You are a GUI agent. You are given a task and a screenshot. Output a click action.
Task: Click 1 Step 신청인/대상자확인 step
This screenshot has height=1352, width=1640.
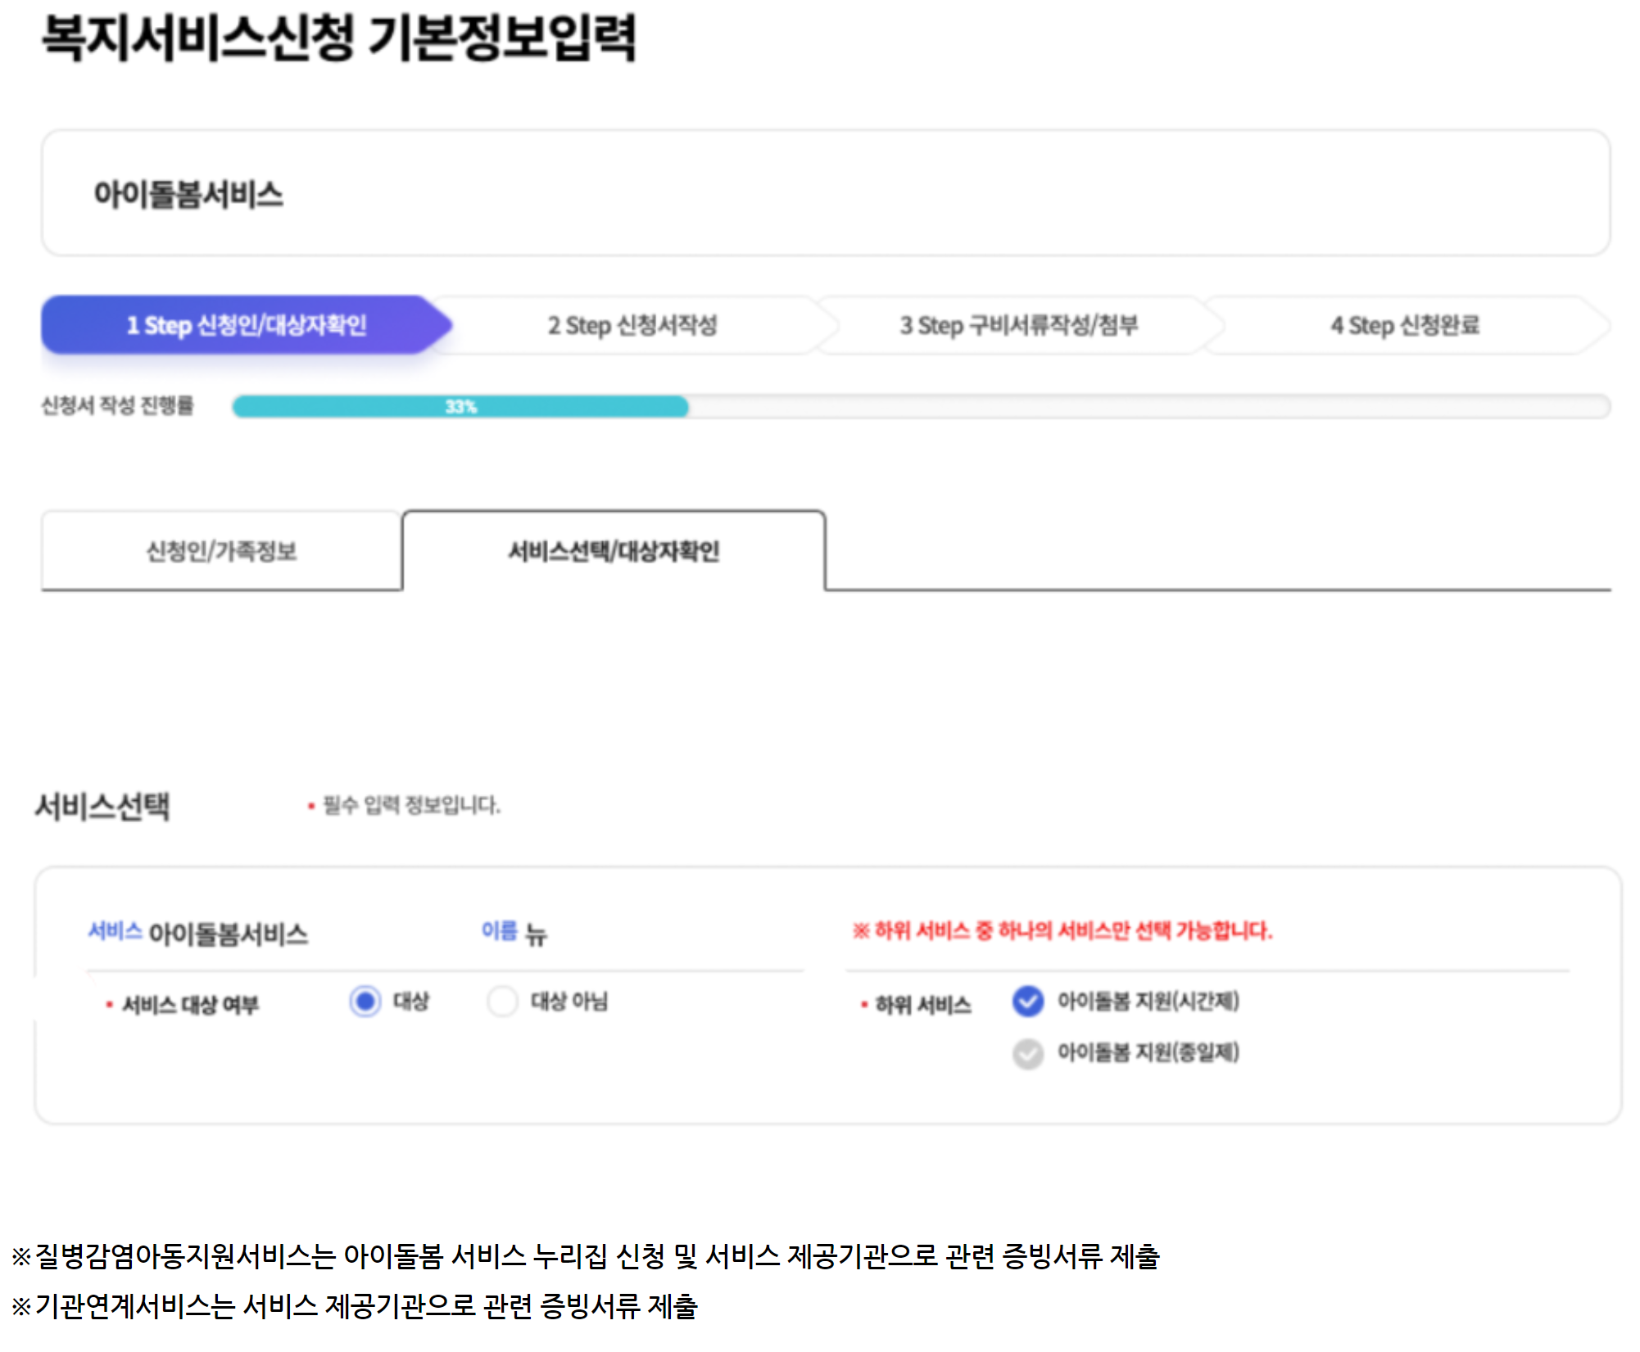(x=245, y=325)
